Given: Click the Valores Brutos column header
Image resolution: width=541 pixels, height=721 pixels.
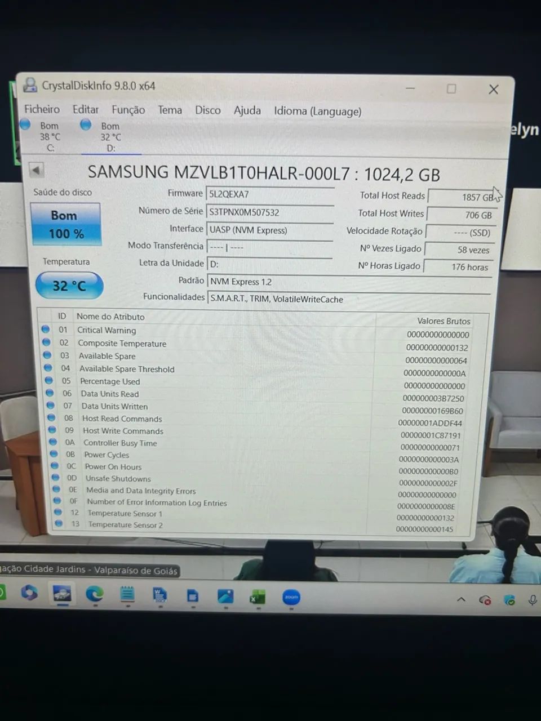Looking at the screenshot, I should [x=444, y=321].
